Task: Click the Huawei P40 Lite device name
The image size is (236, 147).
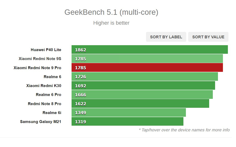Action: (x=46, y=50)
